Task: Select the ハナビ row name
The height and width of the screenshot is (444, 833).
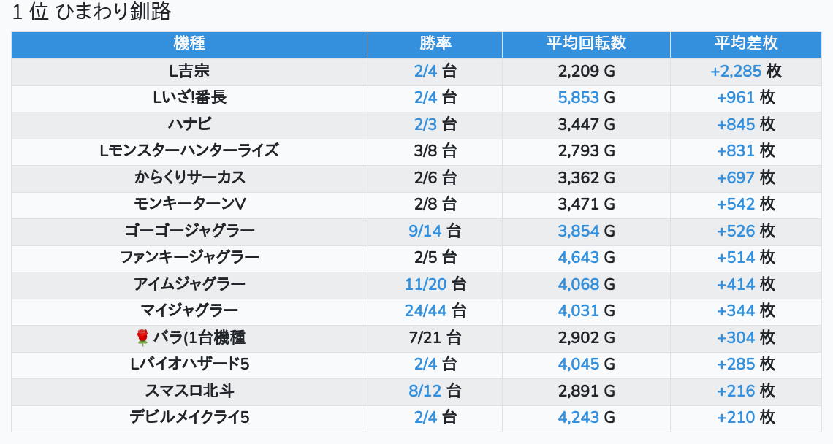Action: pos(190,124)
